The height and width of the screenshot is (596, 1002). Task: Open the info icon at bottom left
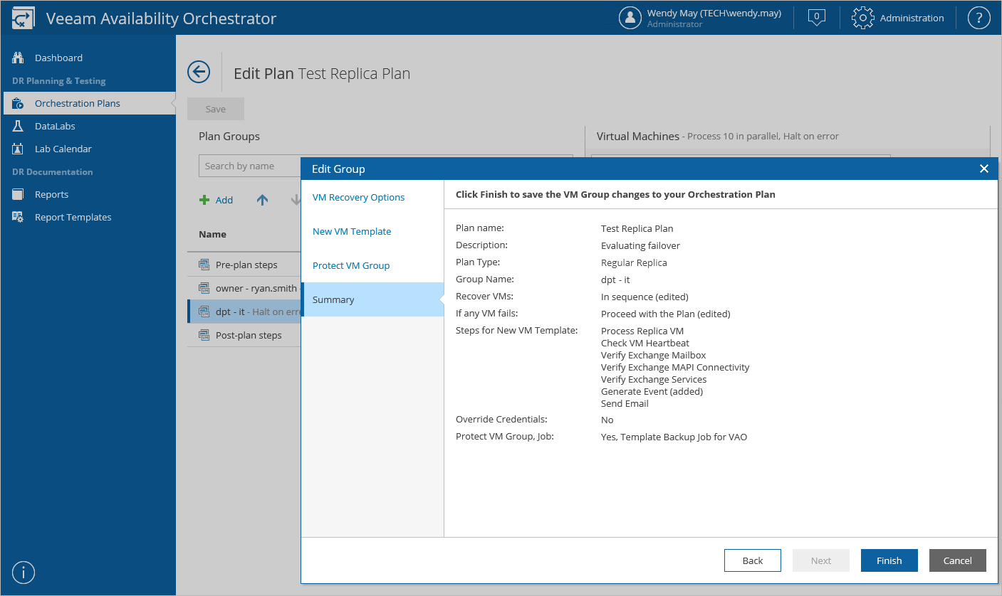pyautogui.click(x=24, y=573)
